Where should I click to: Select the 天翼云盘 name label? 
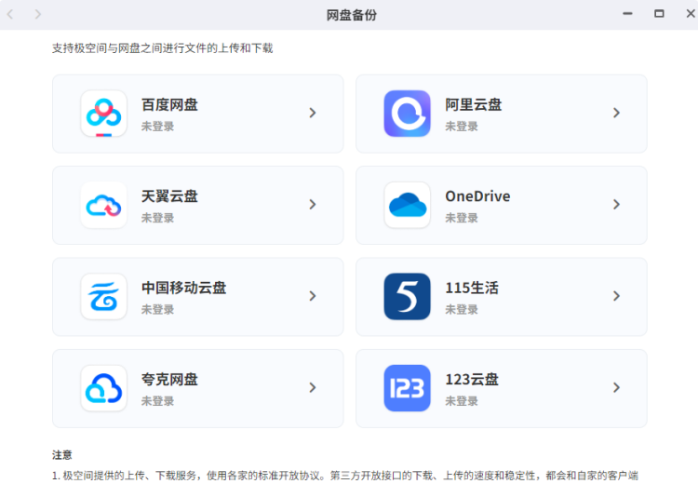[169, 196]
